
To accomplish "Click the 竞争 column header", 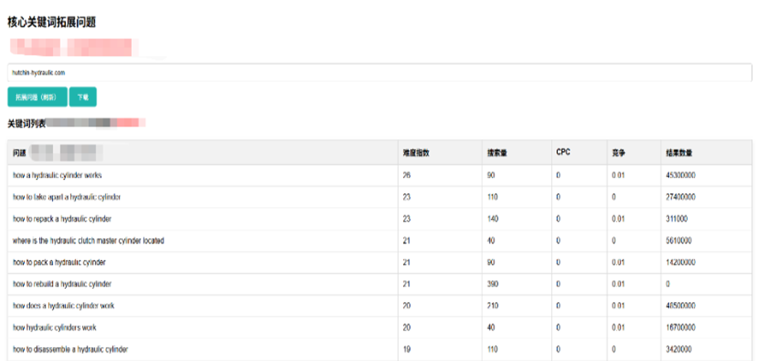I will pos(619,153).
